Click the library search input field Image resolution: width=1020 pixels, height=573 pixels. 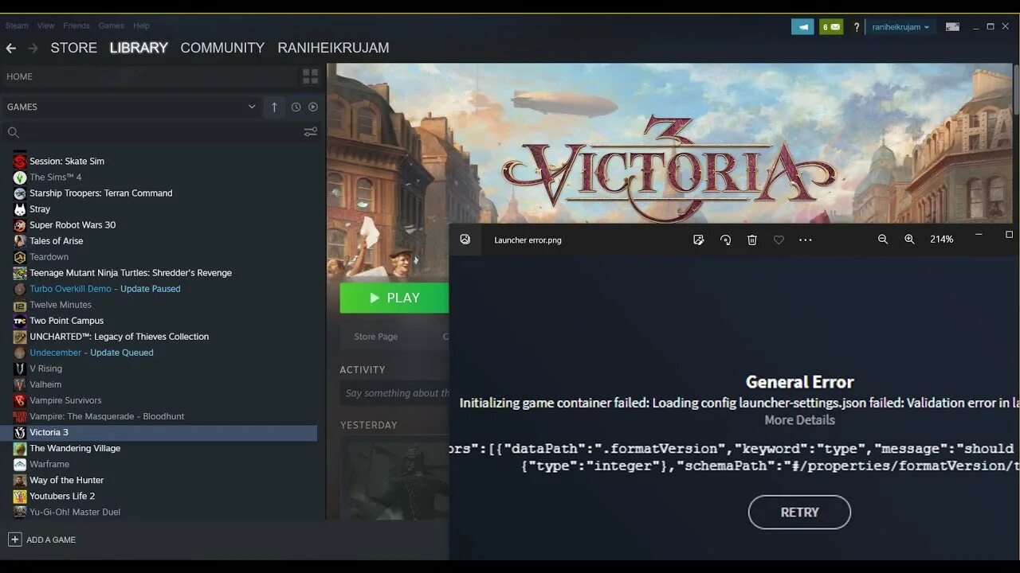pos(159,132)
